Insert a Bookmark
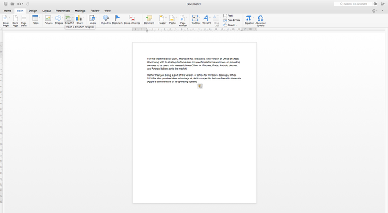Viewport: 388px width, 213px height. pos(118,19)
